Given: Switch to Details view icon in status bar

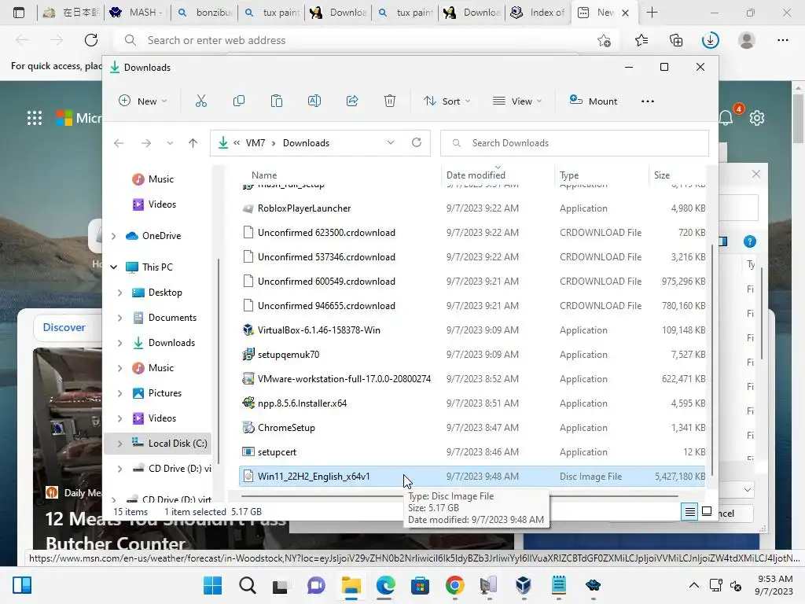Looking at the screenshot, I should pos(690,511).
